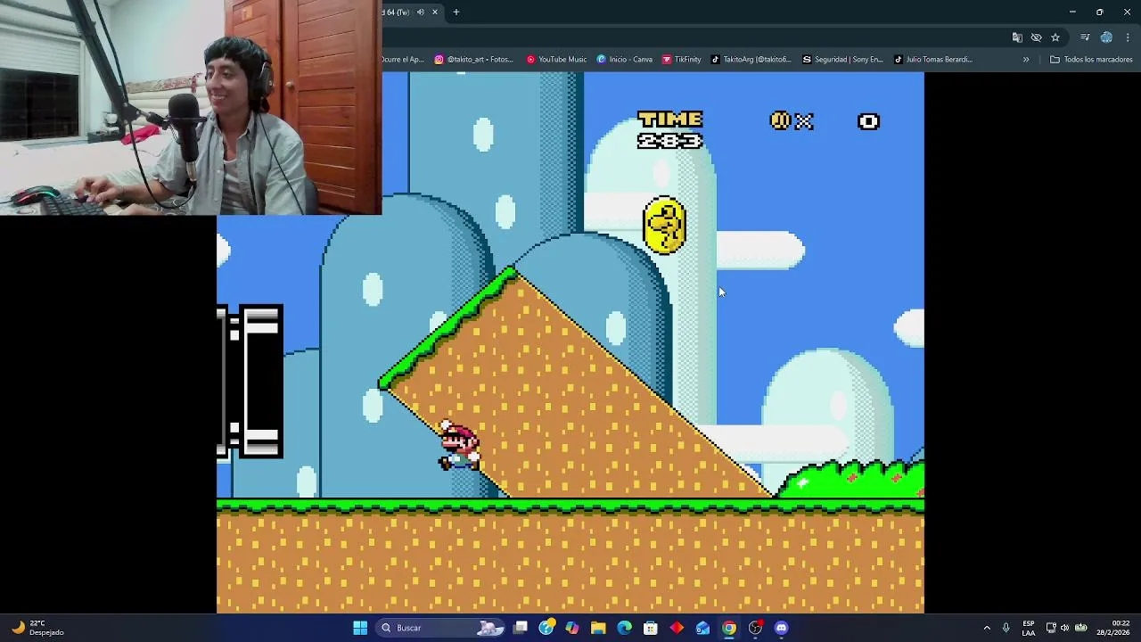Screen dimensions: 1141x642
Task: Open the TikFinity bookmark
Action: (x=682, y=60)
